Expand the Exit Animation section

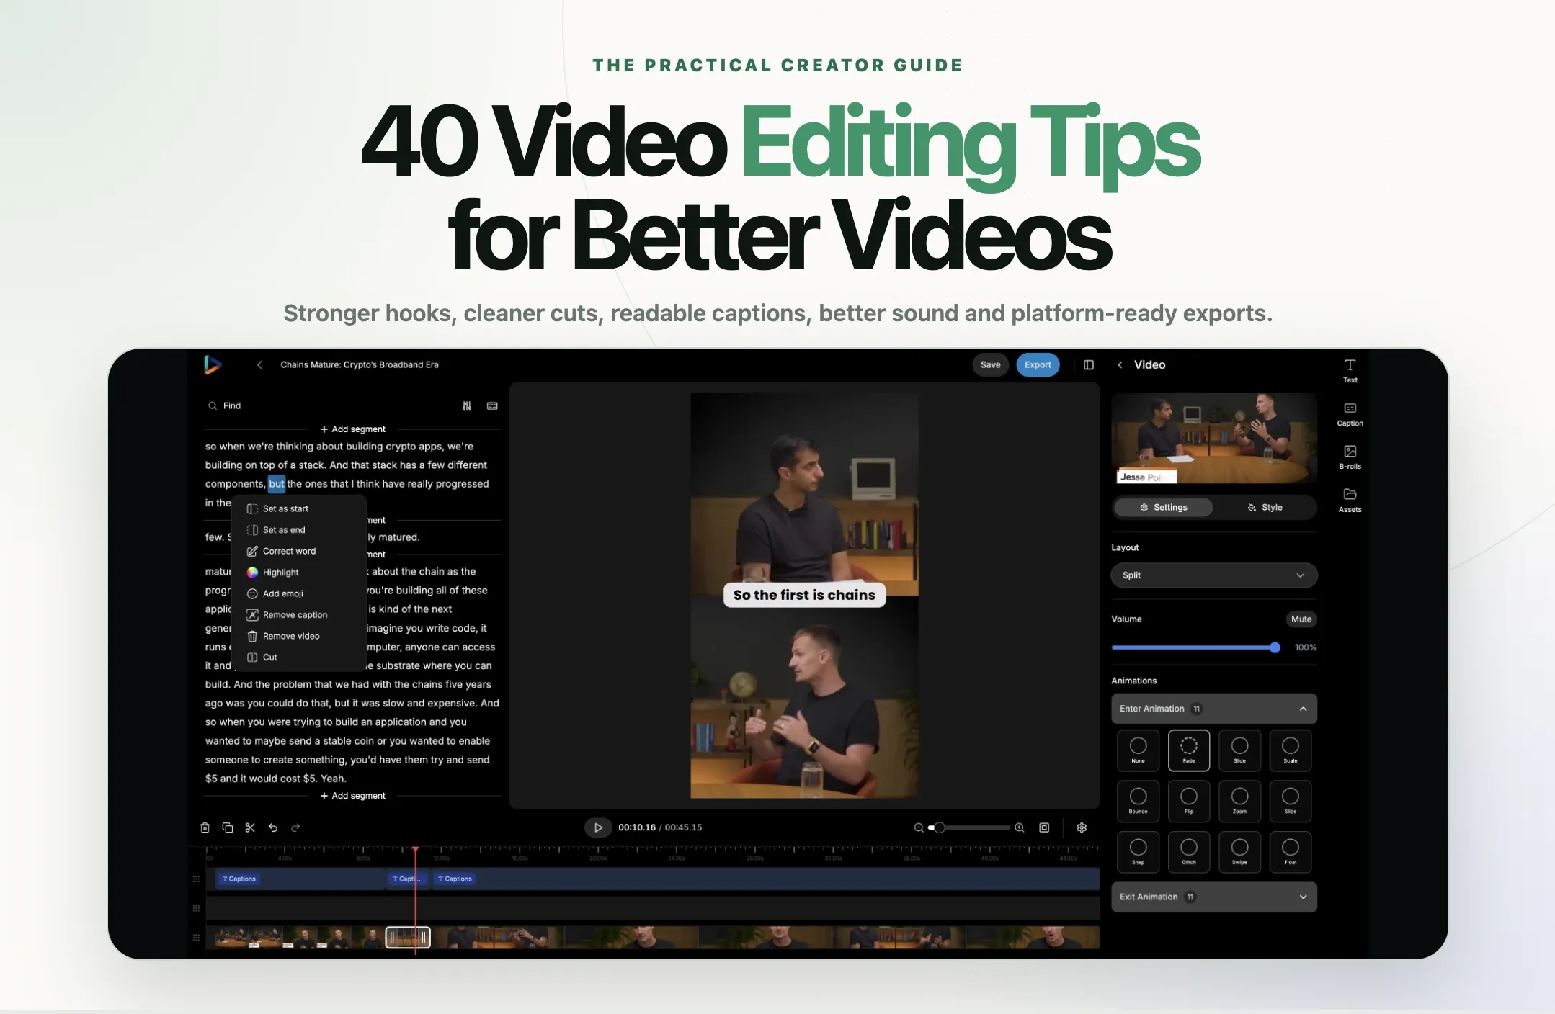click(1214, 897)
